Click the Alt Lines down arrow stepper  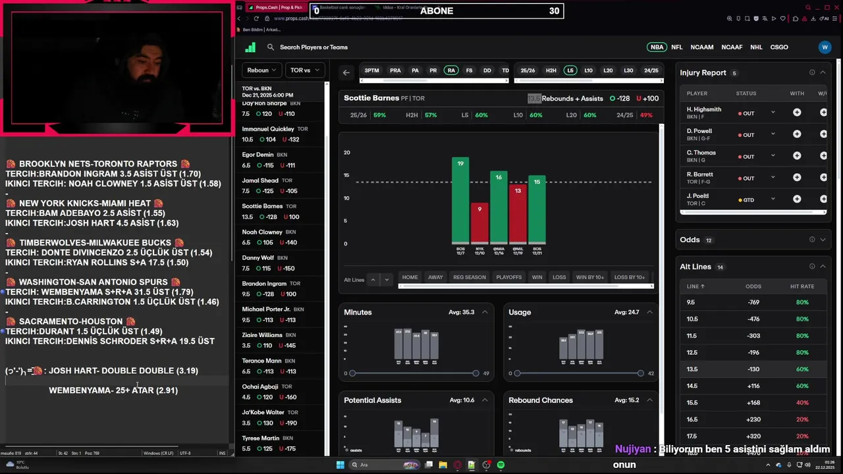pyautogui.click(x=387, y=280)
